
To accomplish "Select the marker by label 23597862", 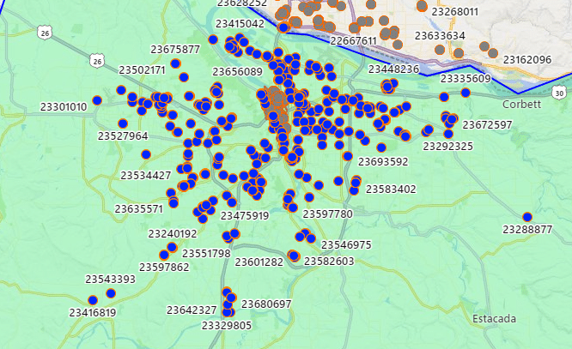I will (x=164, y=255).
